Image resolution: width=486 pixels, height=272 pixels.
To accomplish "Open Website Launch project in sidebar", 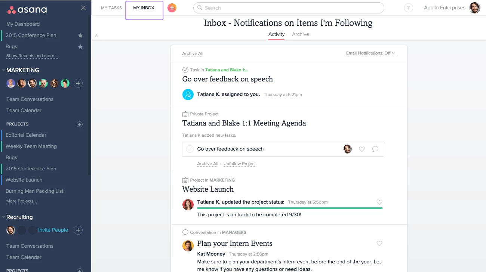I will [x=24, y=180].
